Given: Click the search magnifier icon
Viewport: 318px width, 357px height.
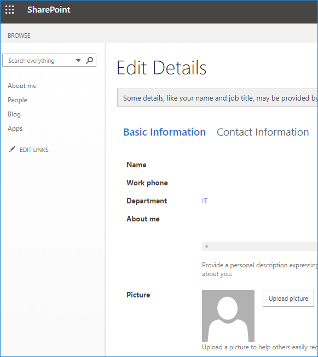Looking at the screenshot, I should [90, 60].
